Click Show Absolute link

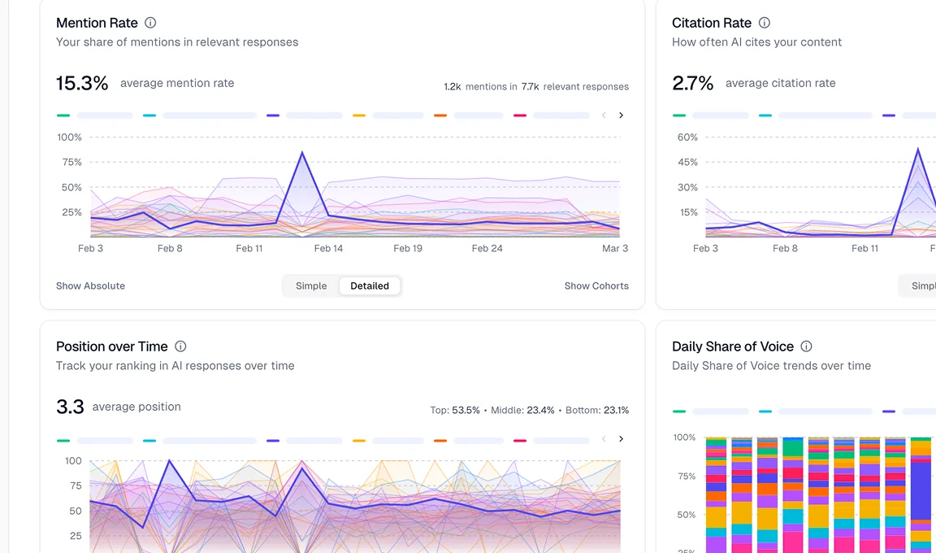90,285
